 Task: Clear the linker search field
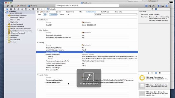tap(136, 14)
